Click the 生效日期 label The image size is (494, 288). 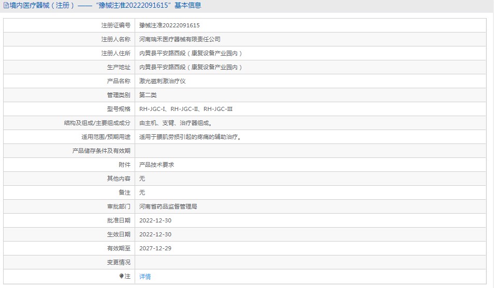pos(119,234)
